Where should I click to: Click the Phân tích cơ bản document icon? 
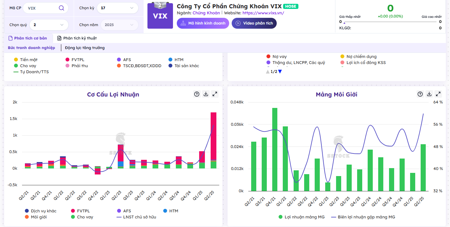point(11,38)
